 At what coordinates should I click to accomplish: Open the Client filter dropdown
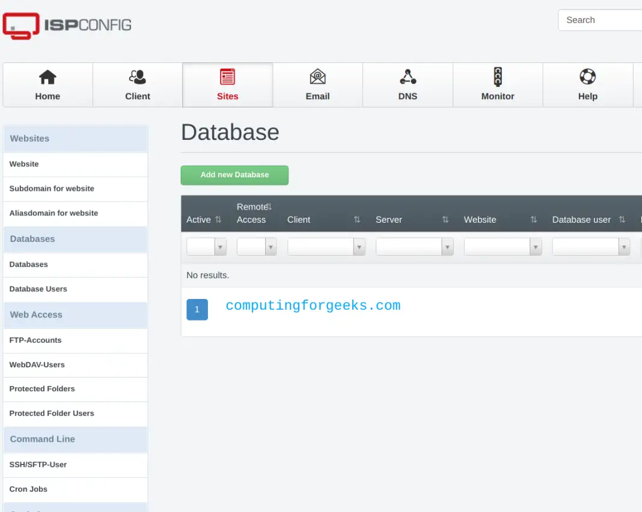click(326, 246)
